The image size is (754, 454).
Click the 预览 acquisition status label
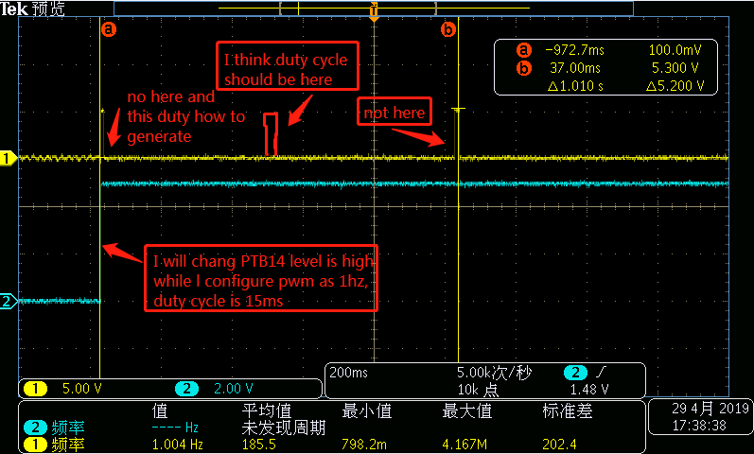(48, 9)
